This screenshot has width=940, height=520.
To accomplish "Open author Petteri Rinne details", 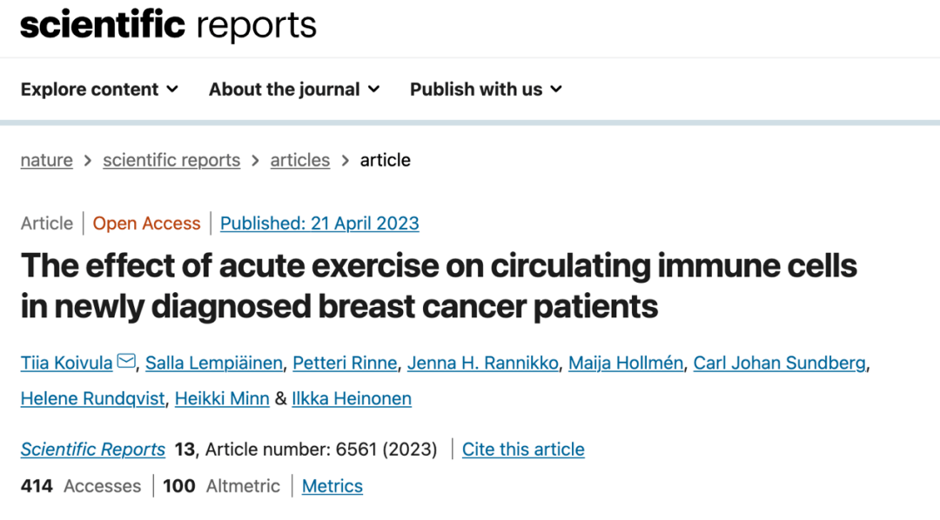I will click(345, 363).
